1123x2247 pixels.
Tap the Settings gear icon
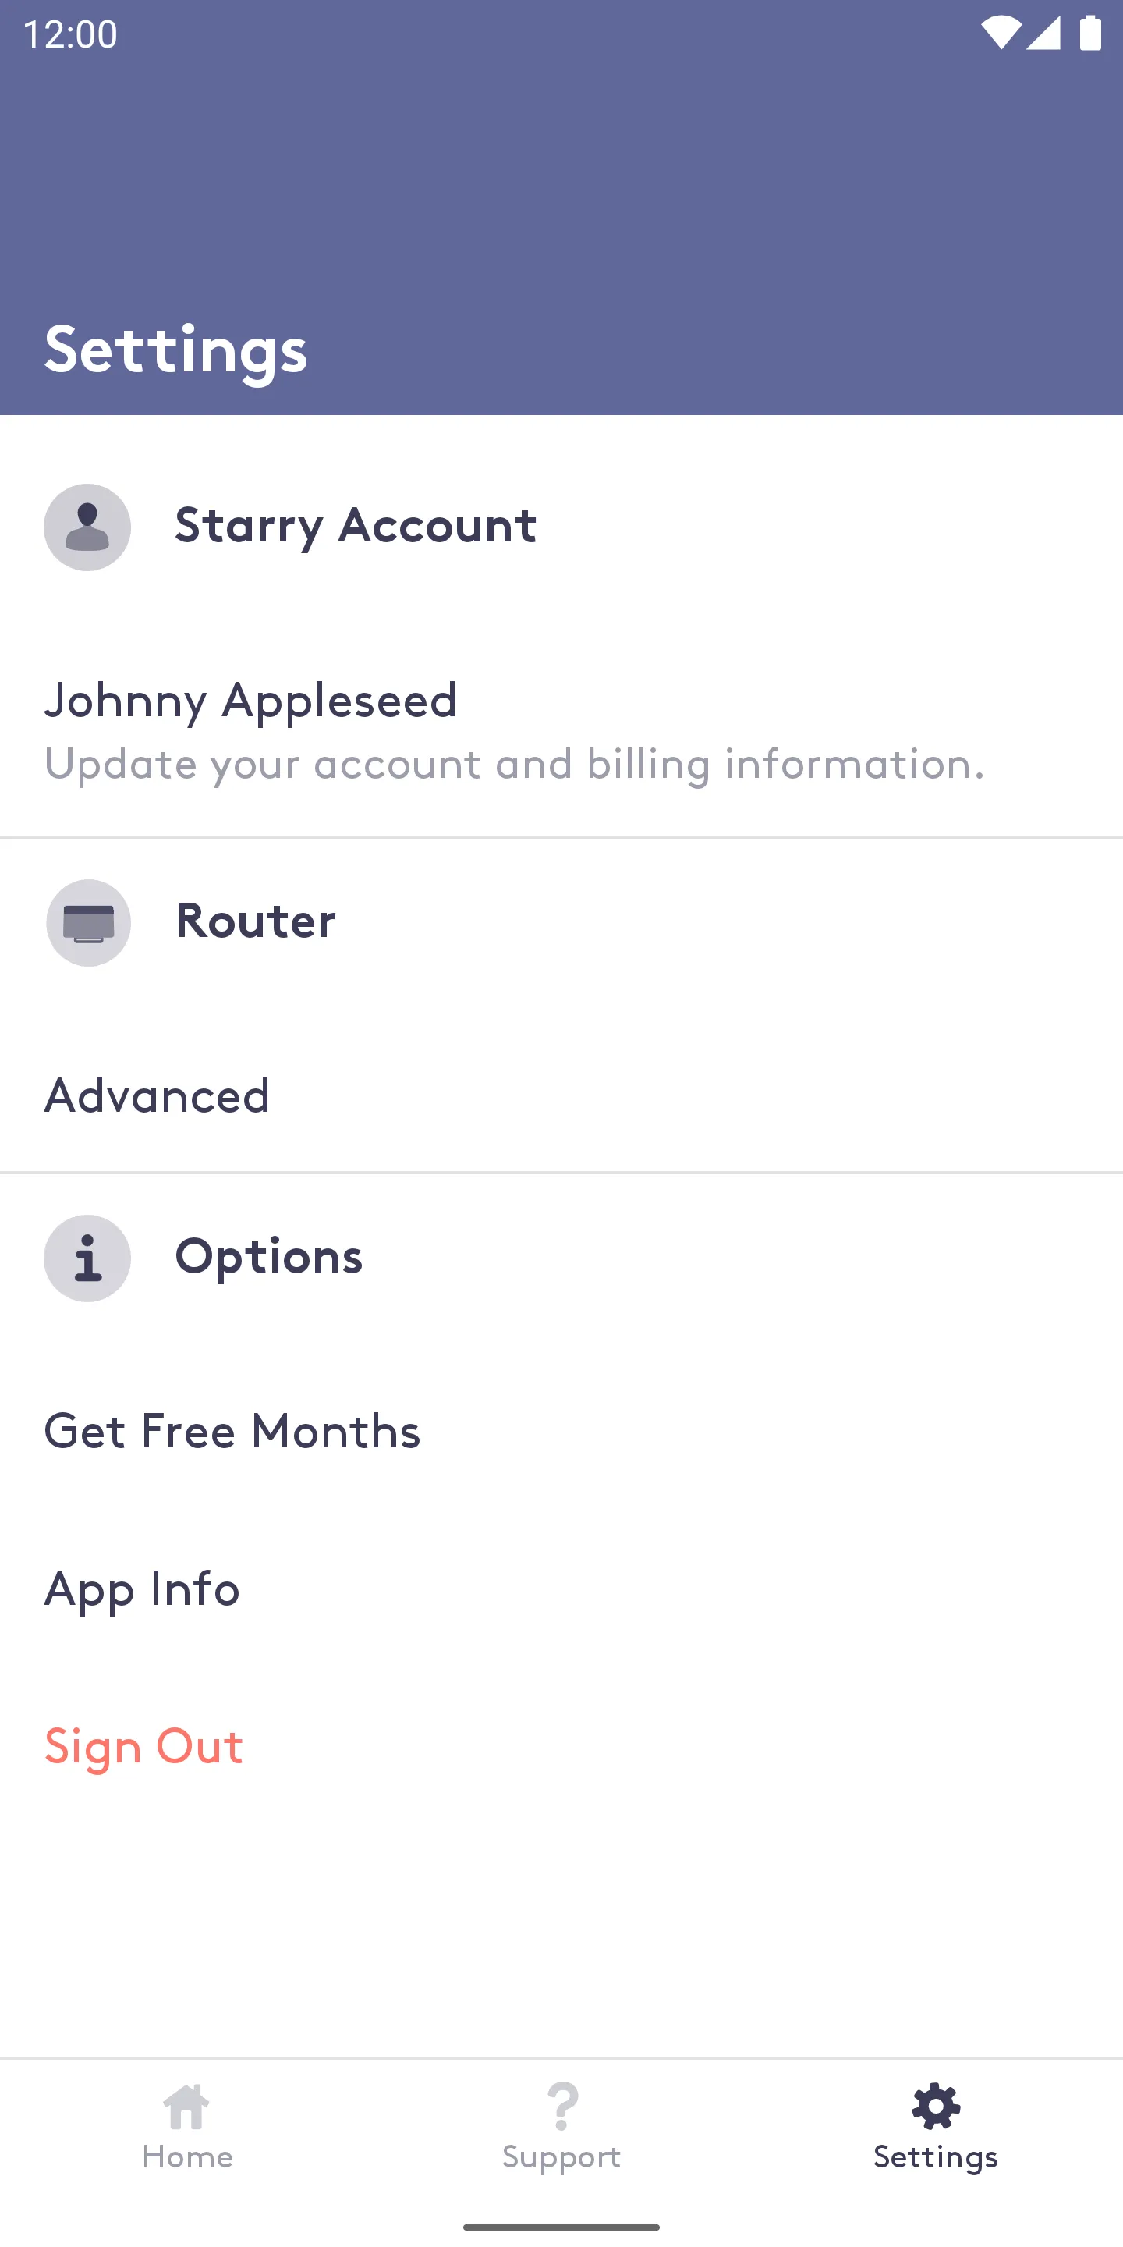pos(936,2107)
